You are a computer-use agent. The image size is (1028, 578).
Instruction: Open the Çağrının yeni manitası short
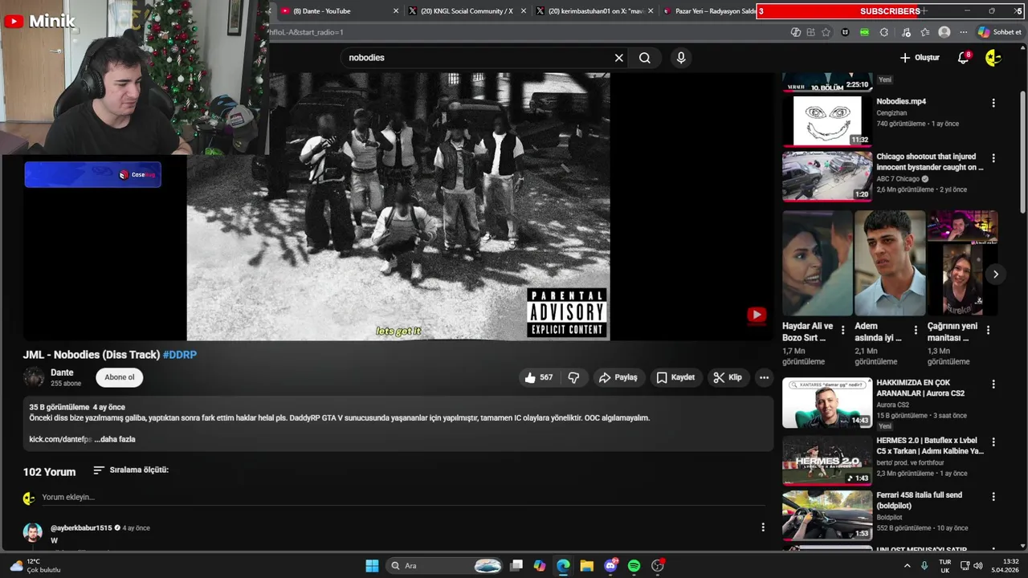coord(962,263)
